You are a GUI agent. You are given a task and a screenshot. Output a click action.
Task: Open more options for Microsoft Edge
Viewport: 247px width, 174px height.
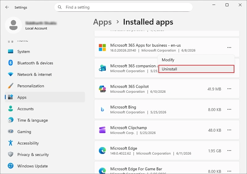click(x=229, y=151)
